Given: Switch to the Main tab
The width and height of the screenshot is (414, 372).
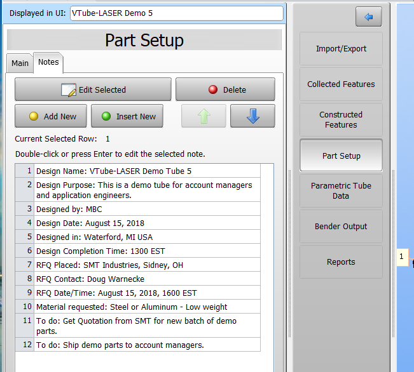Looking at the screenshot, I should [x=20, y=63].
